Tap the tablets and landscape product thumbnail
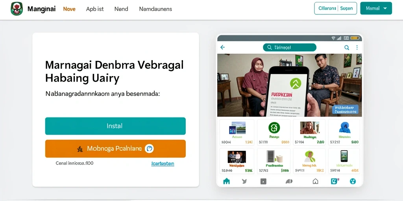 click(237, 128)
